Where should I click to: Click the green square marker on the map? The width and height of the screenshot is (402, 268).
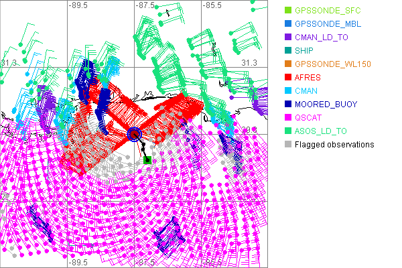(147, 161)
